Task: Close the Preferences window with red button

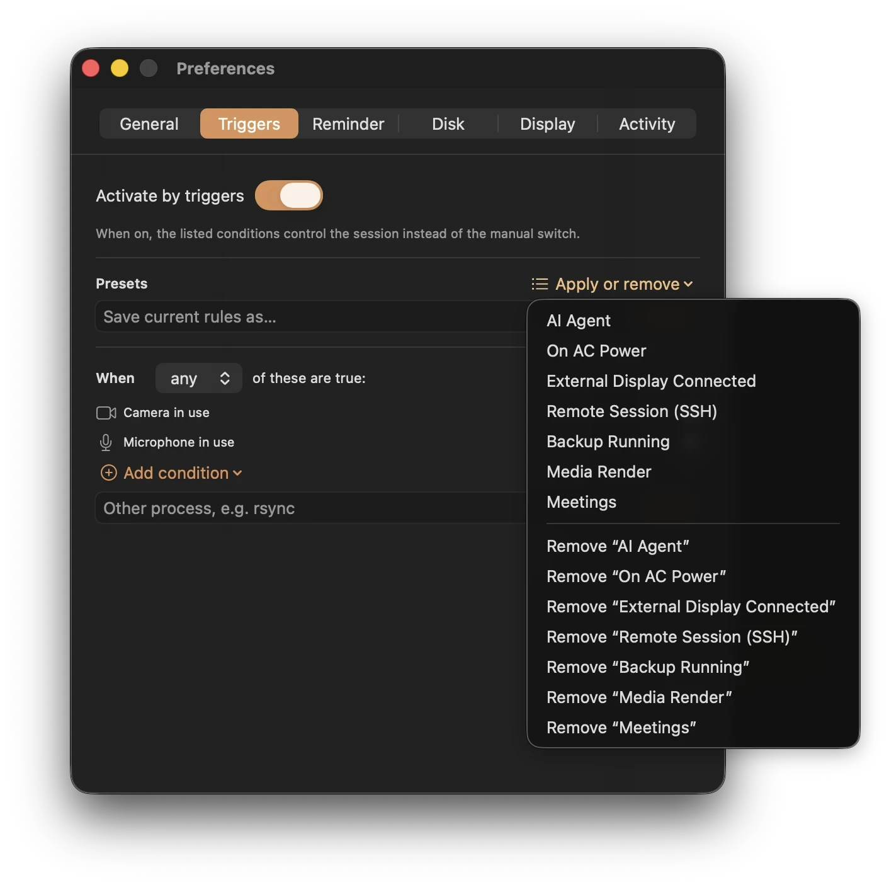Action: 91,68
